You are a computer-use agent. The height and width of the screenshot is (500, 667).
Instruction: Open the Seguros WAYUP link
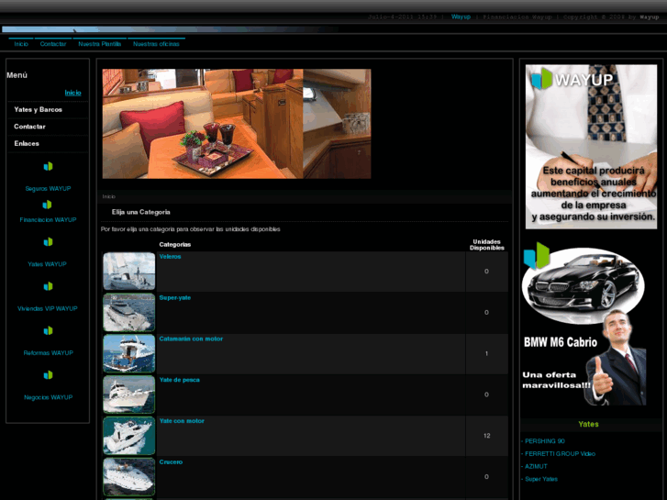click(x=48, y=188)
